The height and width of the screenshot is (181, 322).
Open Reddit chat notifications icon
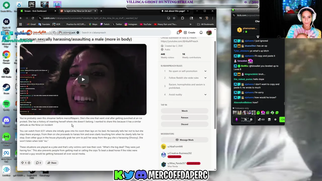coord(178,32)
